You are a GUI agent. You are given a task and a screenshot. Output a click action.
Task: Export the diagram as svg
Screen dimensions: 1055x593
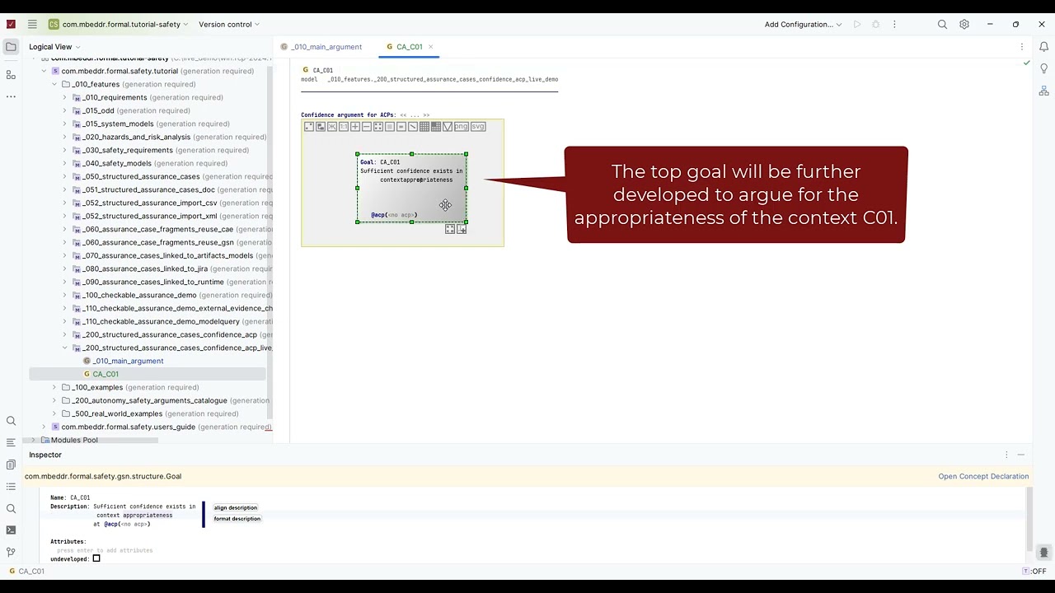point(478,126)
